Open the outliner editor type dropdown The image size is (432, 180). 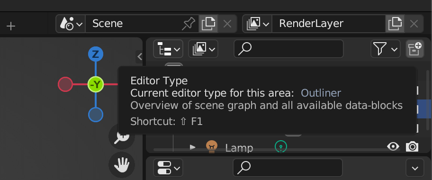coord(168,49)
